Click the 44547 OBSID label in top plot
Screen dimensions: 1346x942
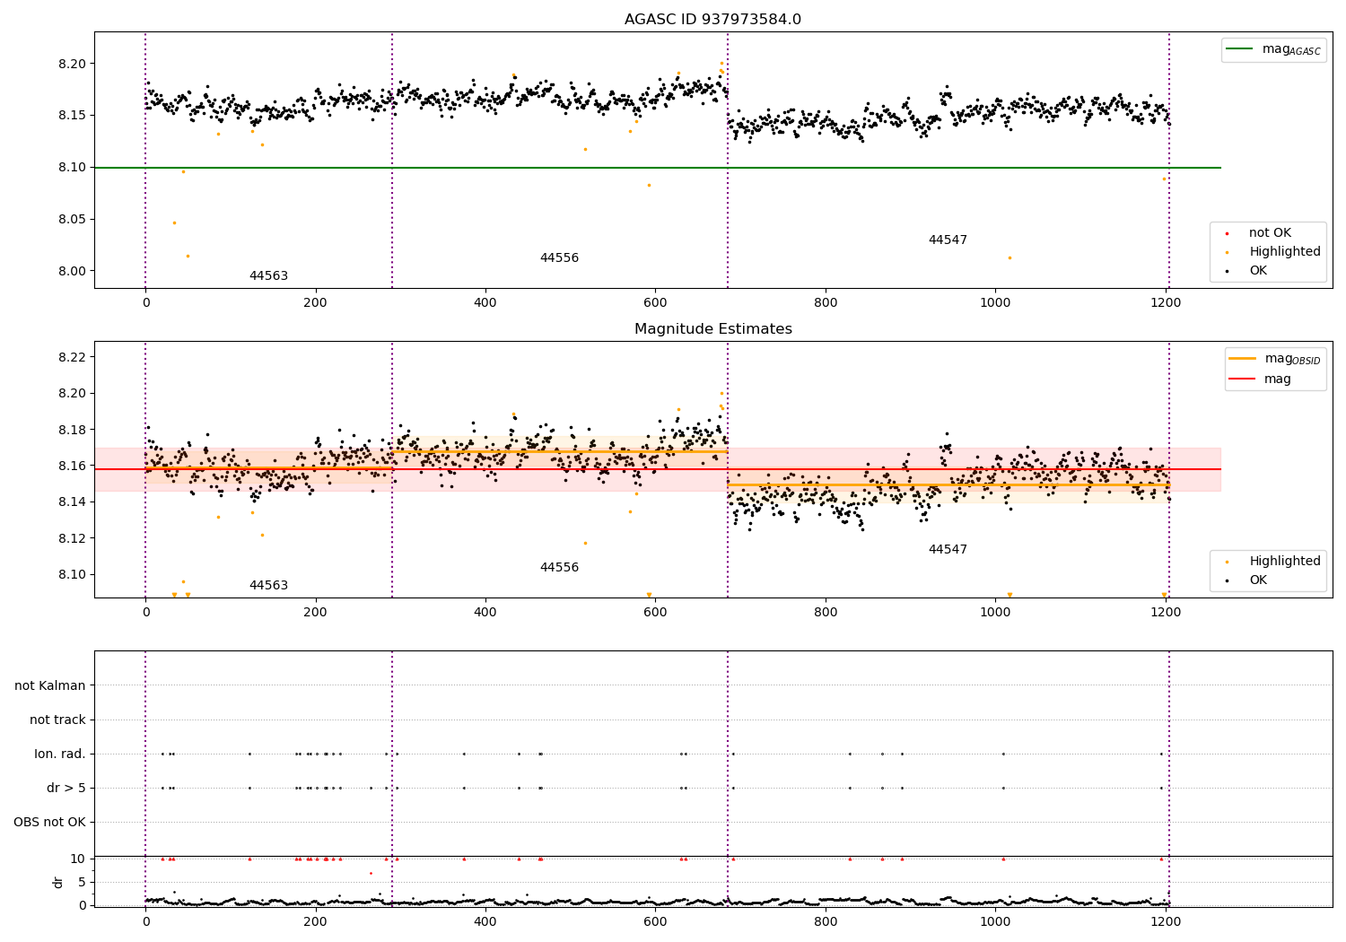pyautogui.click(x=948, y=240)
